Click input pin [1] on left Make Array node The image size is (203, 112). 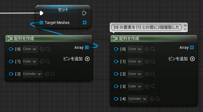pyautogui.click(x=11, y=61)
